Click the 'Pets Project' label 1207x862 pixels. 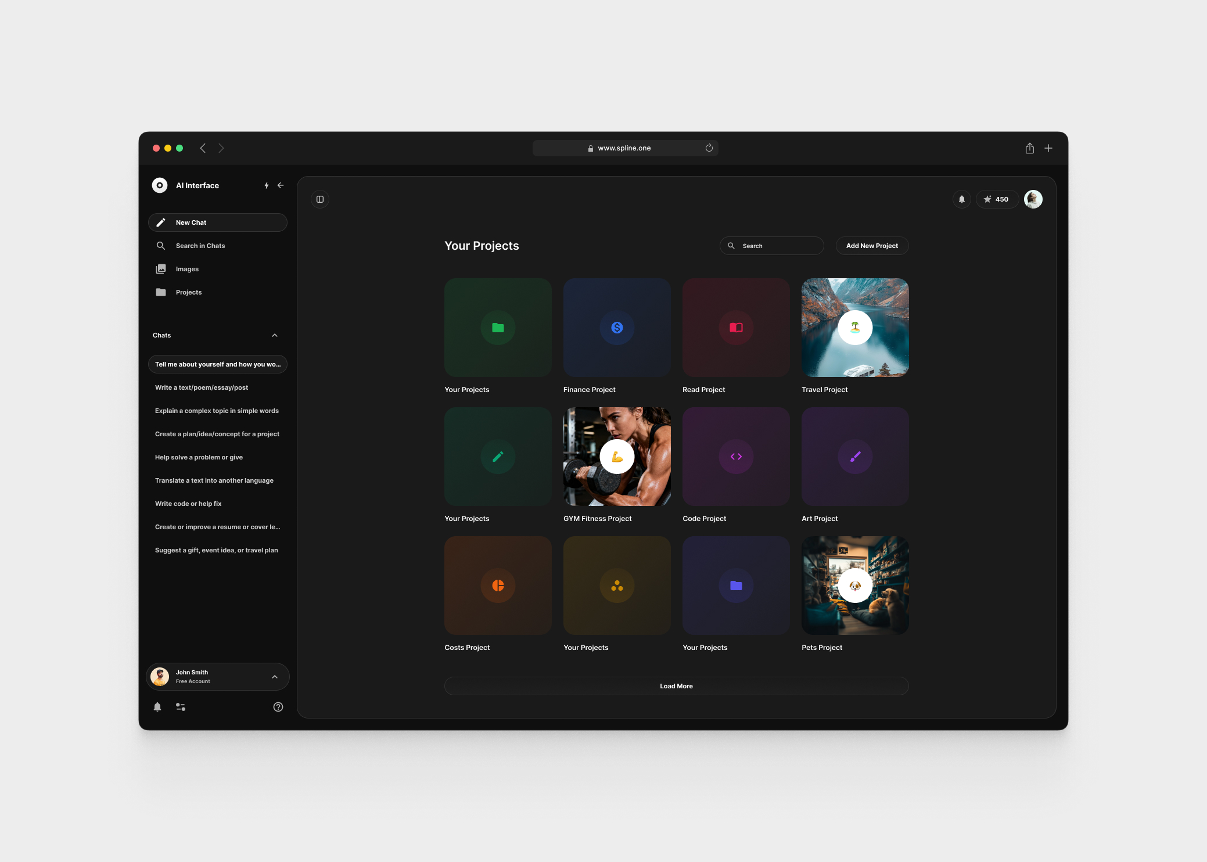pyautogui.click(x=822, y=648)
